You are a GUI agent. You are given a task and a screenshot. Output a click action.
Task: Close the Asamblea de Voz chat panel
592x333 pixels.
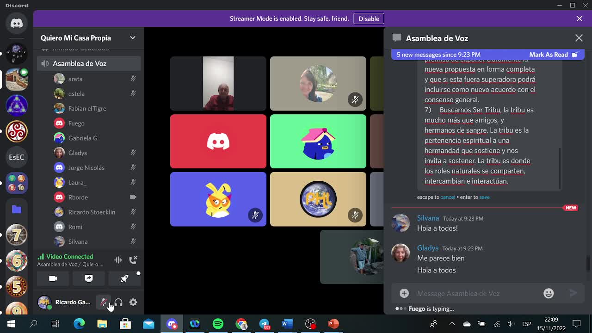coord(579,38)
